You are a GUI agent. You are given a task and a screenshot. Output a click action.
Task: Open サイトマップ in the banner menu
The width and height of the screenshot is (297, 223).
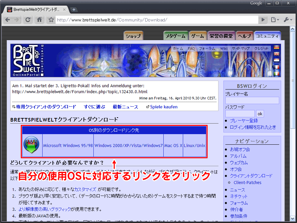pos(241,49)
